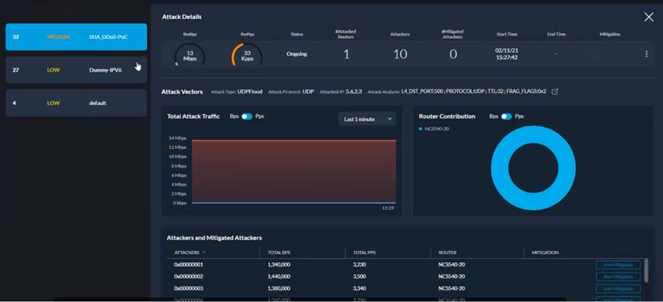The height and width of the screenshot is (302, 663).
Task: Select attacker 0x00000003 cell
Action: click(x=189, y=289)
